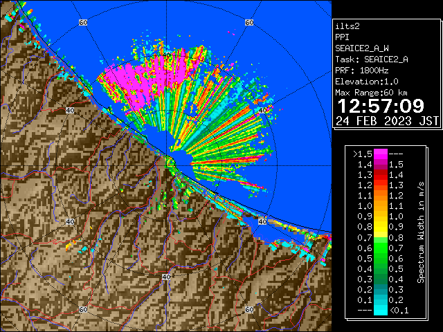This screenshot has height=332, width=443.
Task: Select the "Task: SEAICE2_A" line
Action: pyautogui.click(x=372, y=59)
